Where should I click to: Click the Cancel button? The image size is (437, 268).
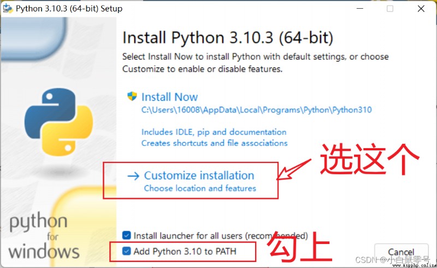401,252
